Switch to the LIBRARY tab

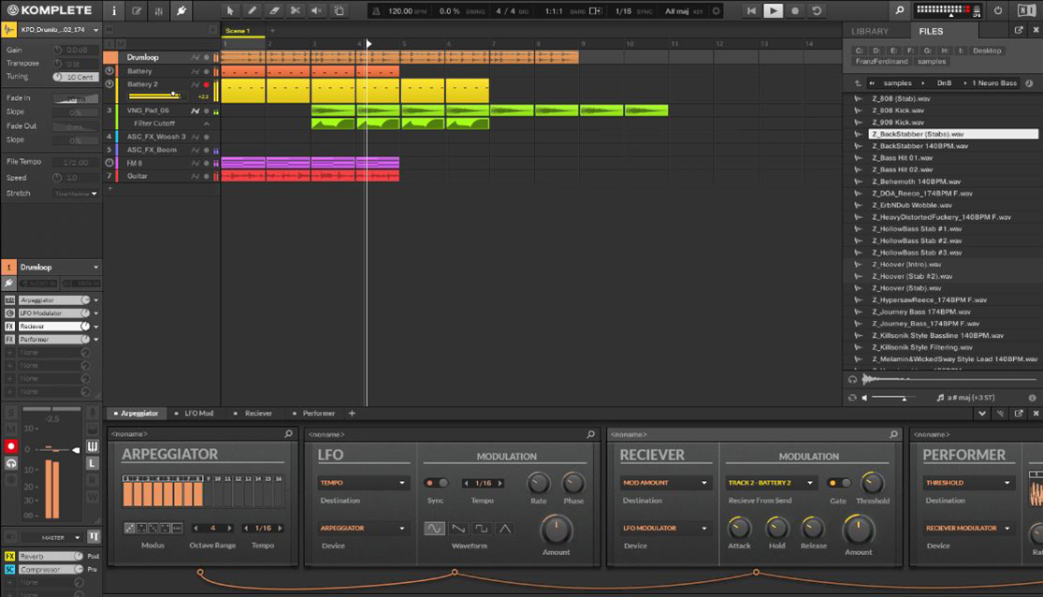point(869,31)
